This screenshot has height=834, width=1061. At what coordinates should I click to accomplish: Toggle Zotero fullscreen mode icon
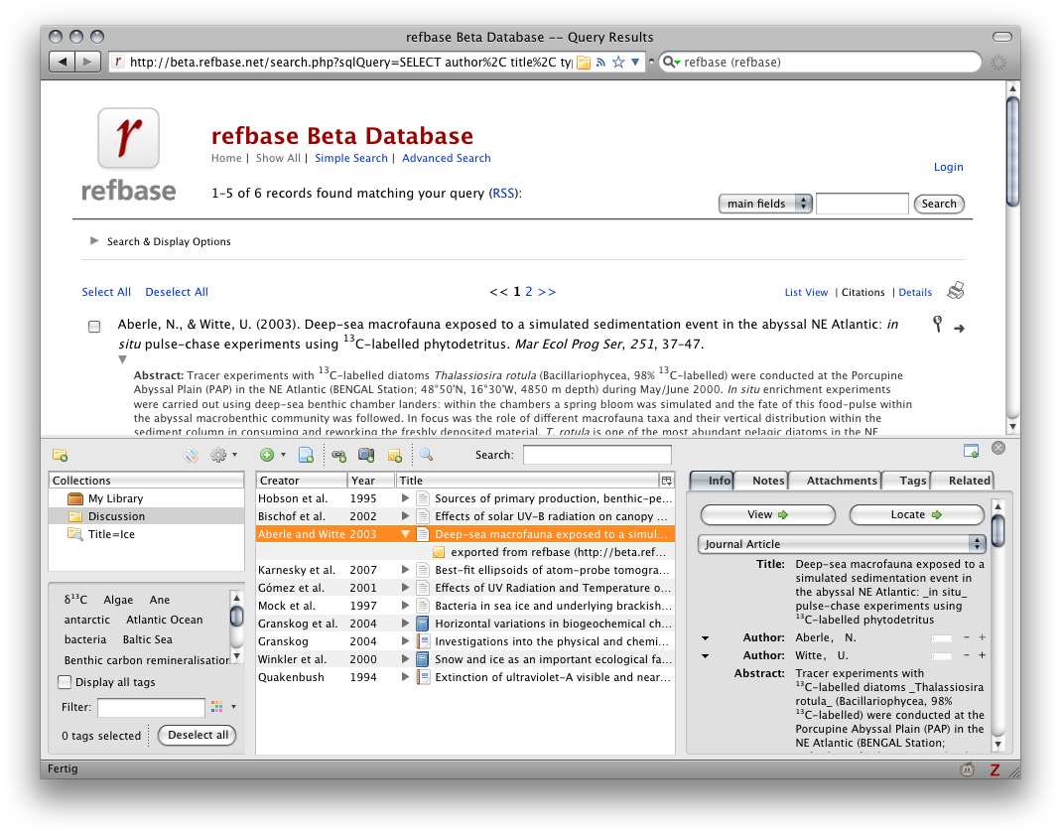pyautogui.click(x=971, y=451)
